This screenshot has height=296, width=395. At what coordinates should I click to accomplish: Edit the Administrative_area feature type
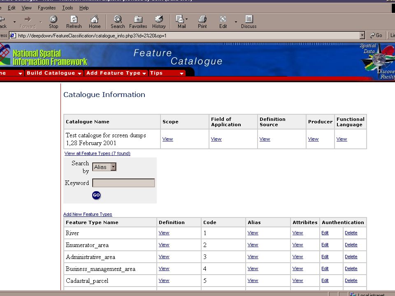(x=325, y=257)
